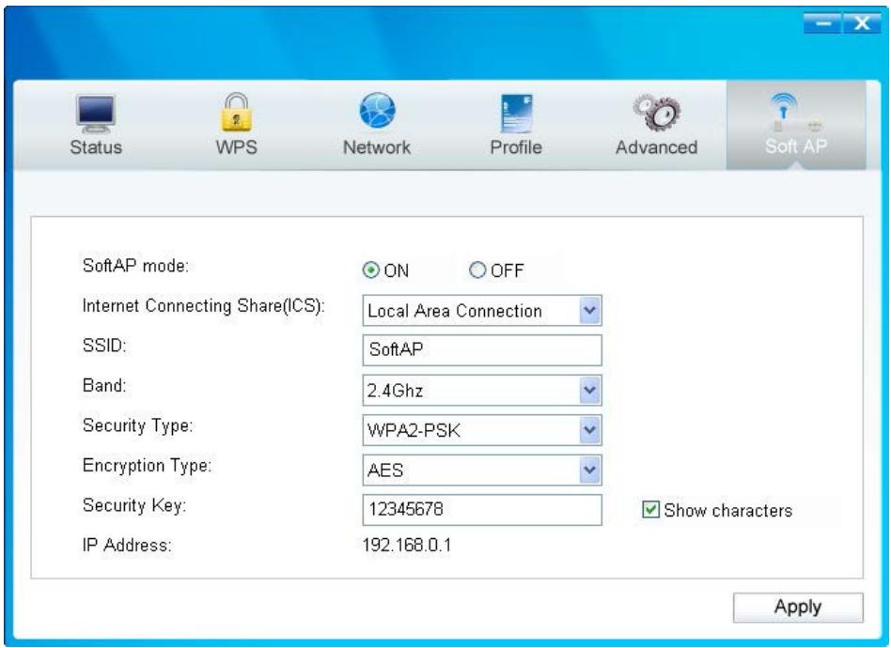
Task: Select the SoftAP mode label
Action: tap(135, 266)
